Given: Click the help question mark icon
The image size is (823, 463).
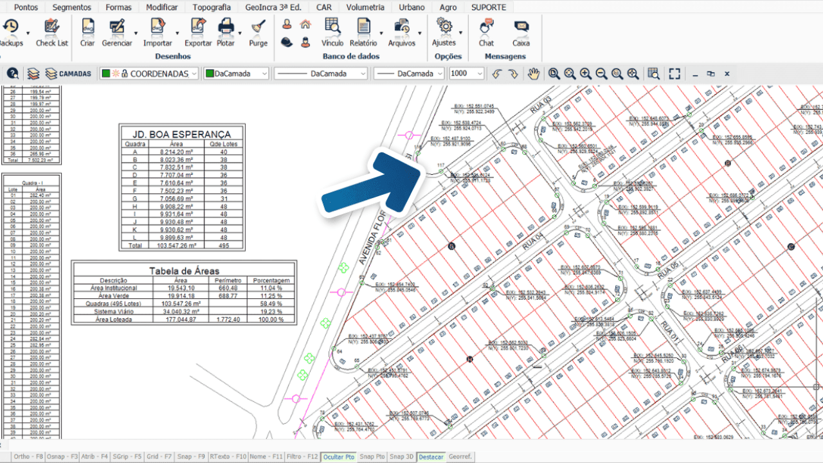Looking at the screenshot, I should (12, 73).
